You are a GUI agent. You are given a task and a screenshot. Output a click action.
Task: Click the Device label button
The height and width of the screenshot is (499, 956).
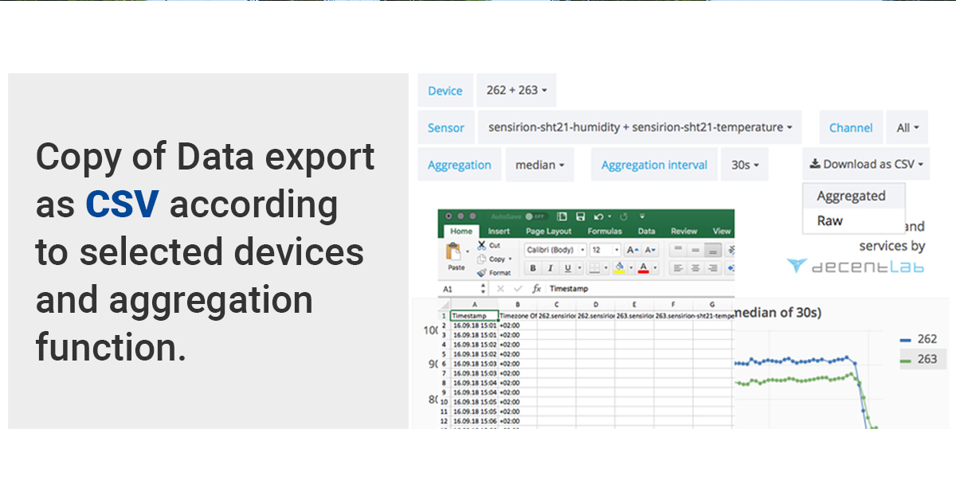pyautogui.click(x=445, y=91)
